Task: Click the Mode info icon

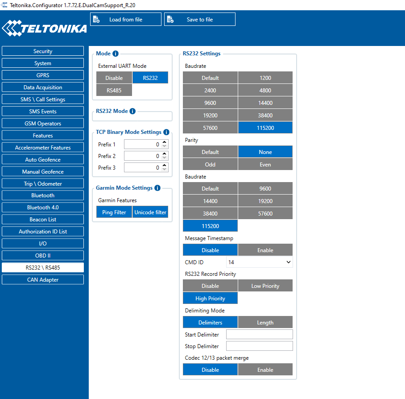Action: pyautogui.click(x=116, y=54)
